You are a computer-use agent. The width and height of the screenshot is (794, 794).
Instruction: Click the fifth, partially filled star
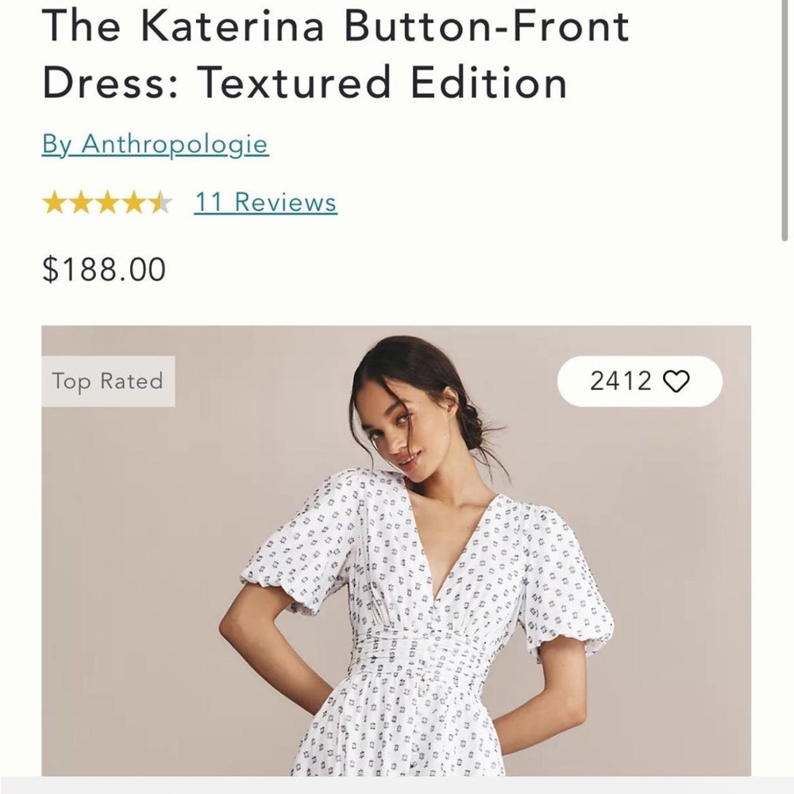click(x=160, y=202)
